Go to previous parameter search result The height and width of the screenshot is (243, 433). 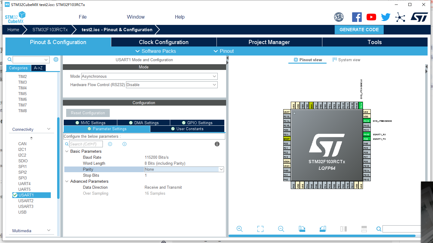(x=110, y=144)
